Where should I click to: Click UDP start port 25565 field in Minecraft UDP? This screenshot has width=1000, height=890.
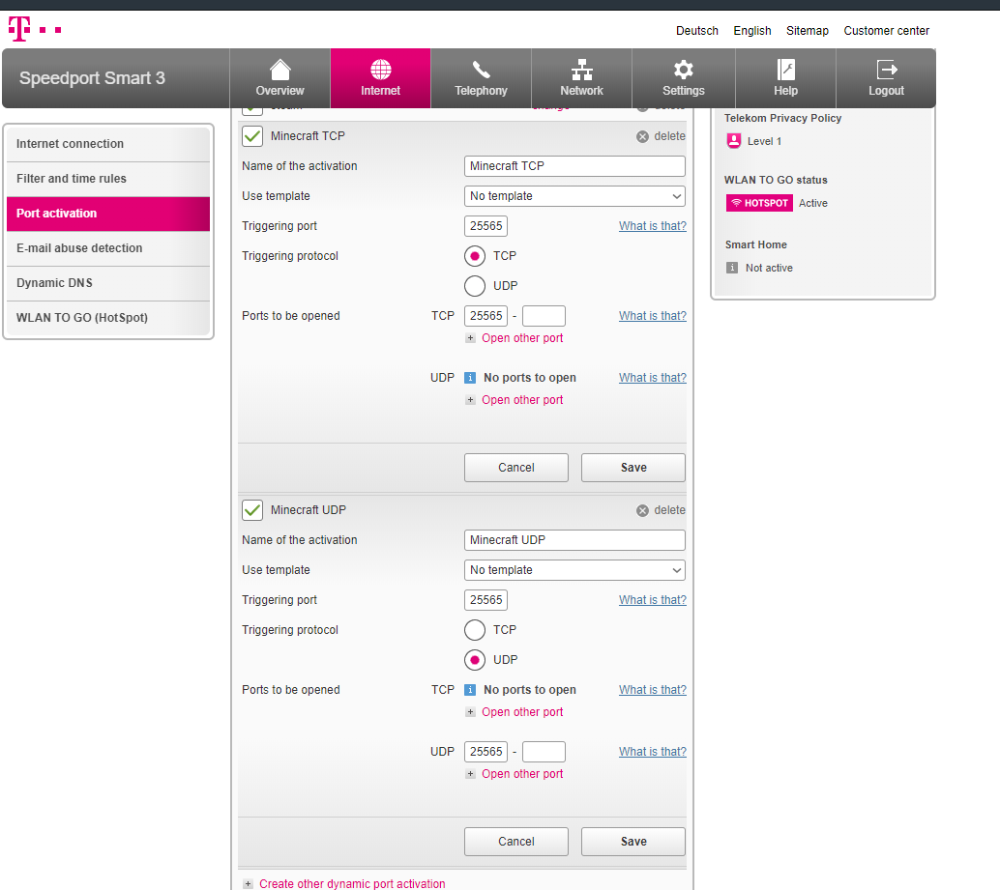[485, 752]
